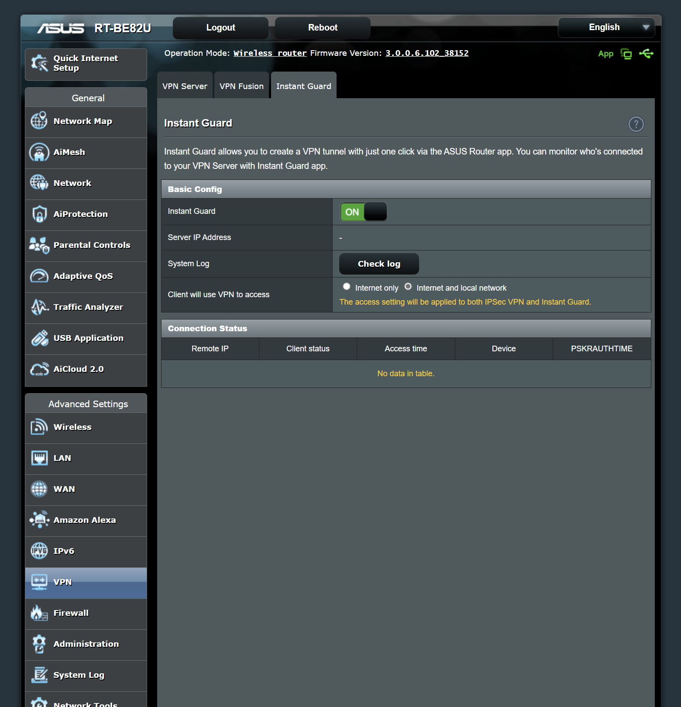Click the Logout button
The height and width of the screenshot is (707, 681).
[220, 27]
